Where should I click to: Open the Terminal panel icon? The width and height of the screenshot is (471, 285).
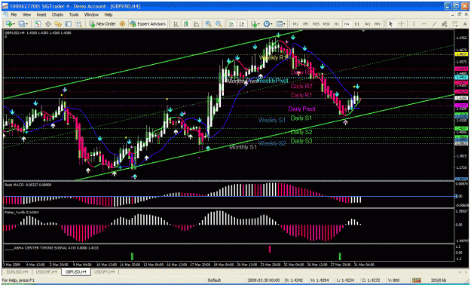(69, 24)
